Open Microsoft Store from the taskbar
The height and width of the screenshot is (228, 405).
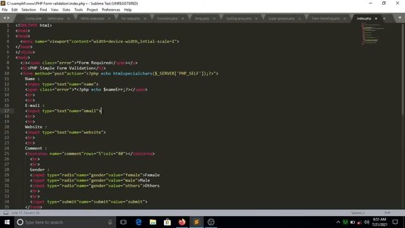167,222
